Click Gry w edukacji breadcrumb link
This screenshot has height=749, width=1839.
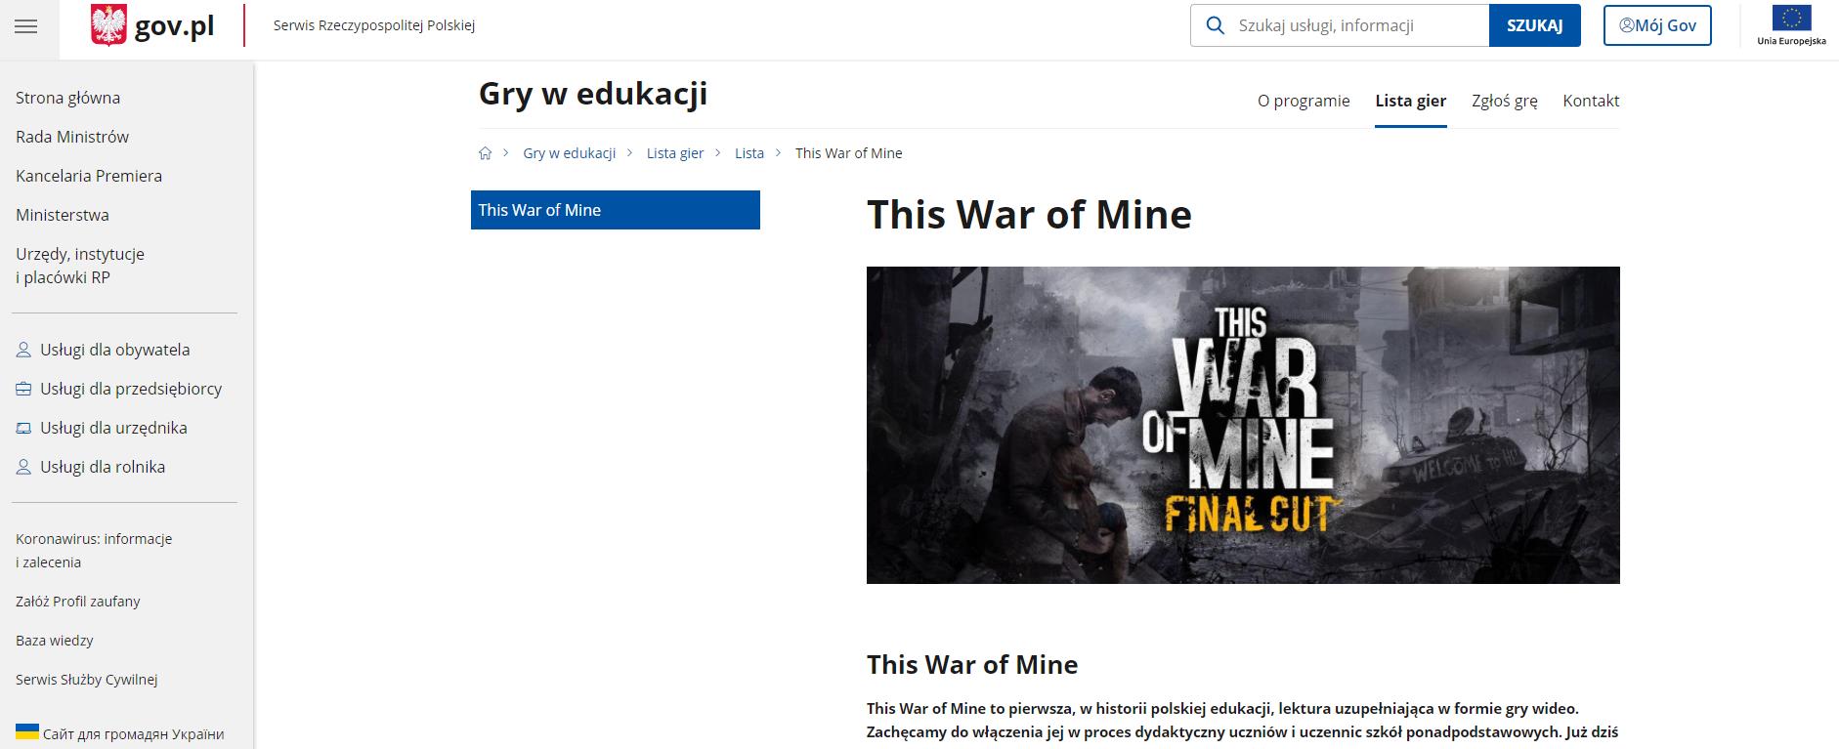click(569, 153)
